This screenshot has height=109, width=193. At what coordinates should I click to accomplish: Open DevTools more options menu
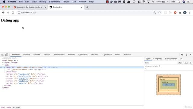coord(186,54)
